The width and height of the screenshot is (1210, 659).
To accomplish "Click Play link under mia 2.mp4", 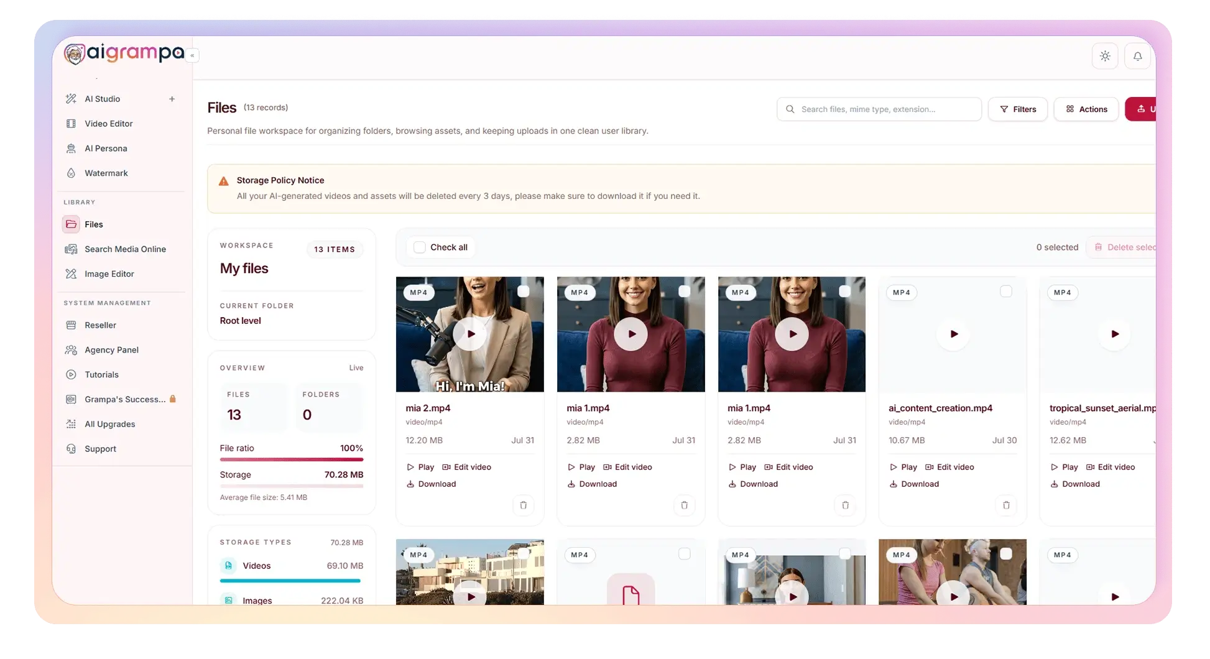I will point(420,467).
